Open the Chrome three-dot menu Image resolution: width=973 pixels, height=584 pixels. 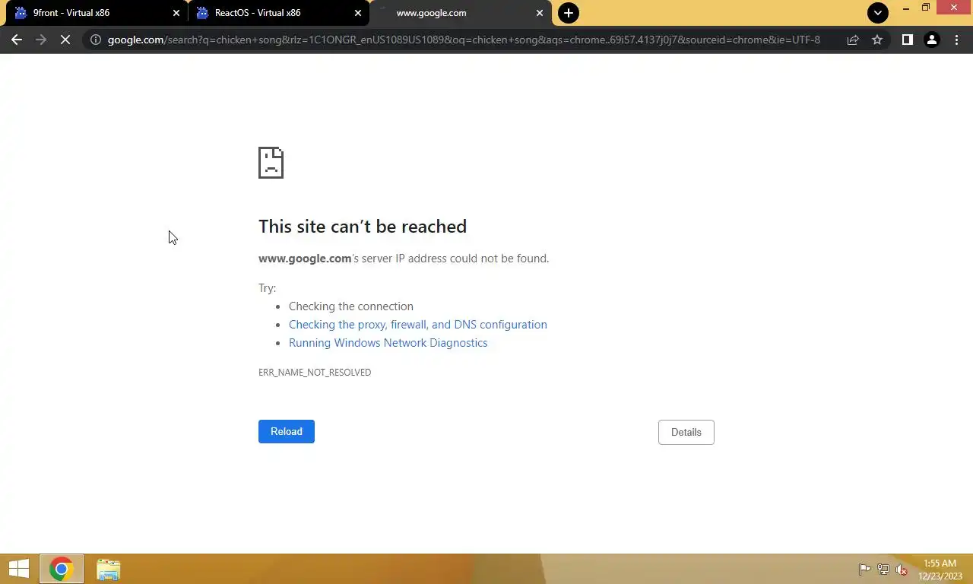point(956,40)
